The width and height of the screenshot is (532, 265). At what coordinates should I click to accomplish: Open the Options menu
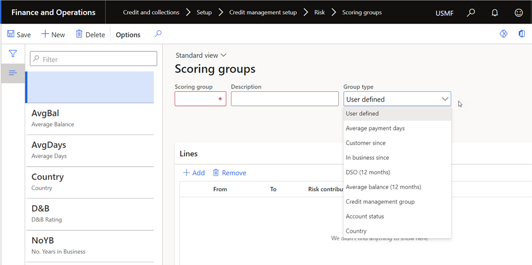tap(128, 34)
